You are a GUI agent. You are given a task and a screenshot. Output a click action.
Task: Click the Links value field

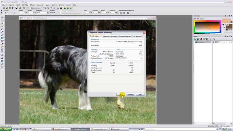(x=87, y=12)
